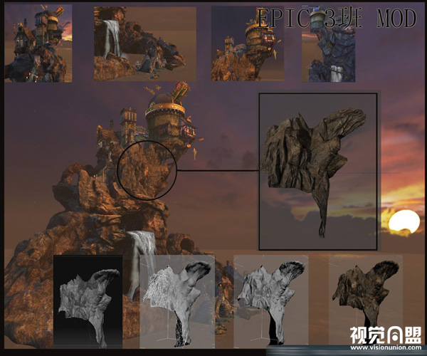Viewport: 427px width, 356px height.
Task: Open the top-left castle thumbnail at dusk
Action: click(38, 43)
